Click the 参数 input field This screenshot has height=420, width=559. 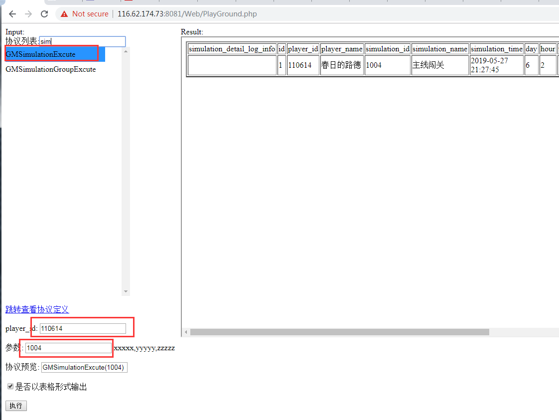[68, 348]
